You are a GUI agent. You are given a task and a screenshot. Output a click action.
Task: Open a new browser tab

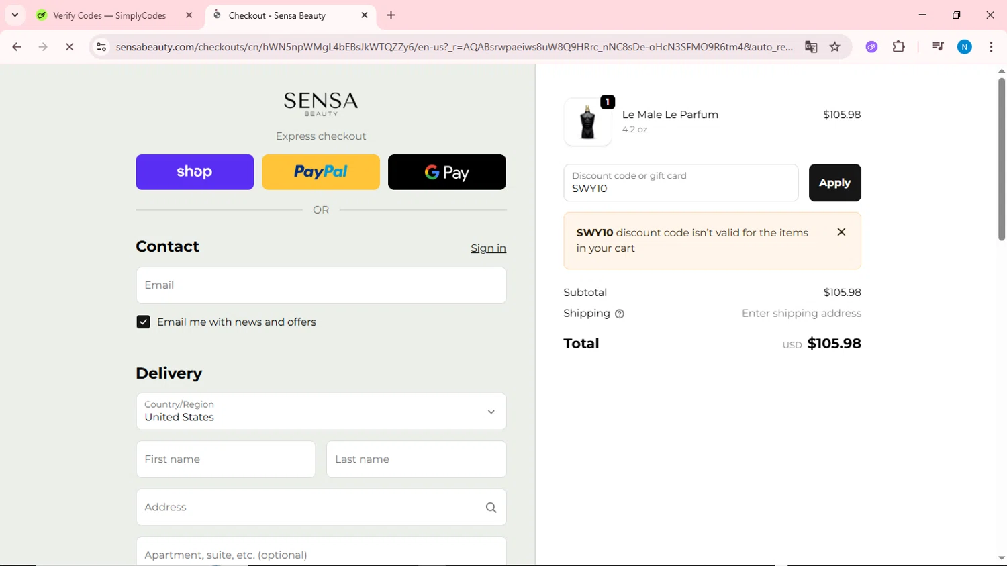[x=391, y=15]
